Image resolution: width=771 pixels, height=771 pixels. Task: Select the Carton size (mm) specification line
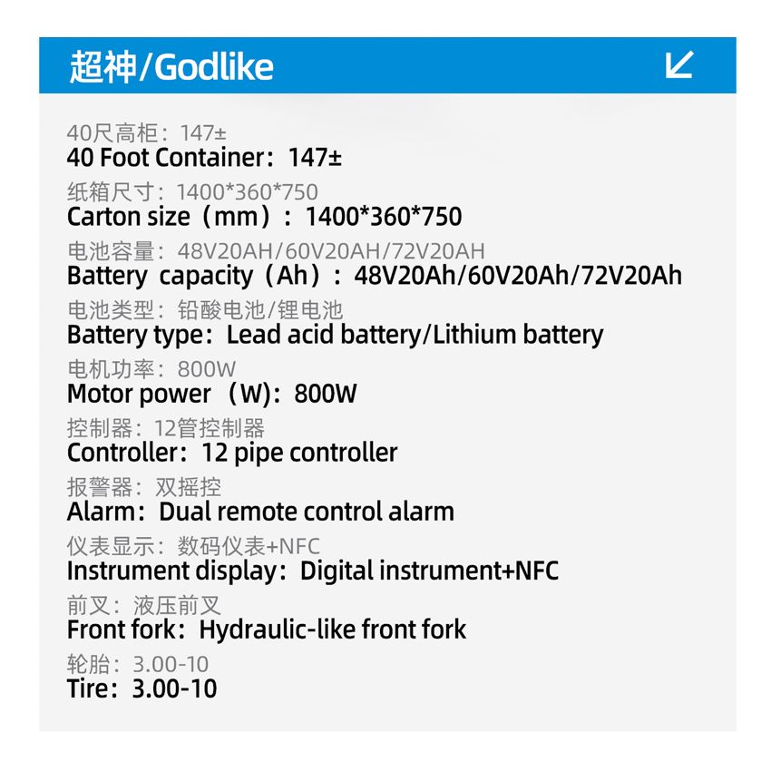264,217
